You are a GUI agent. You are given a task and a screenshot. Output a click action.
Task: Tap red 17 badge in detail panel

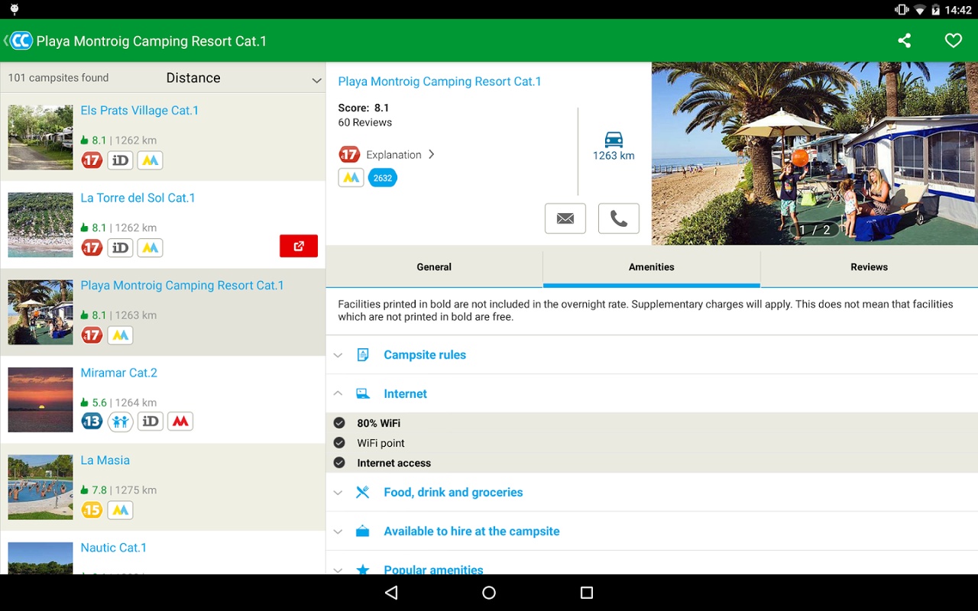(349, 154)
